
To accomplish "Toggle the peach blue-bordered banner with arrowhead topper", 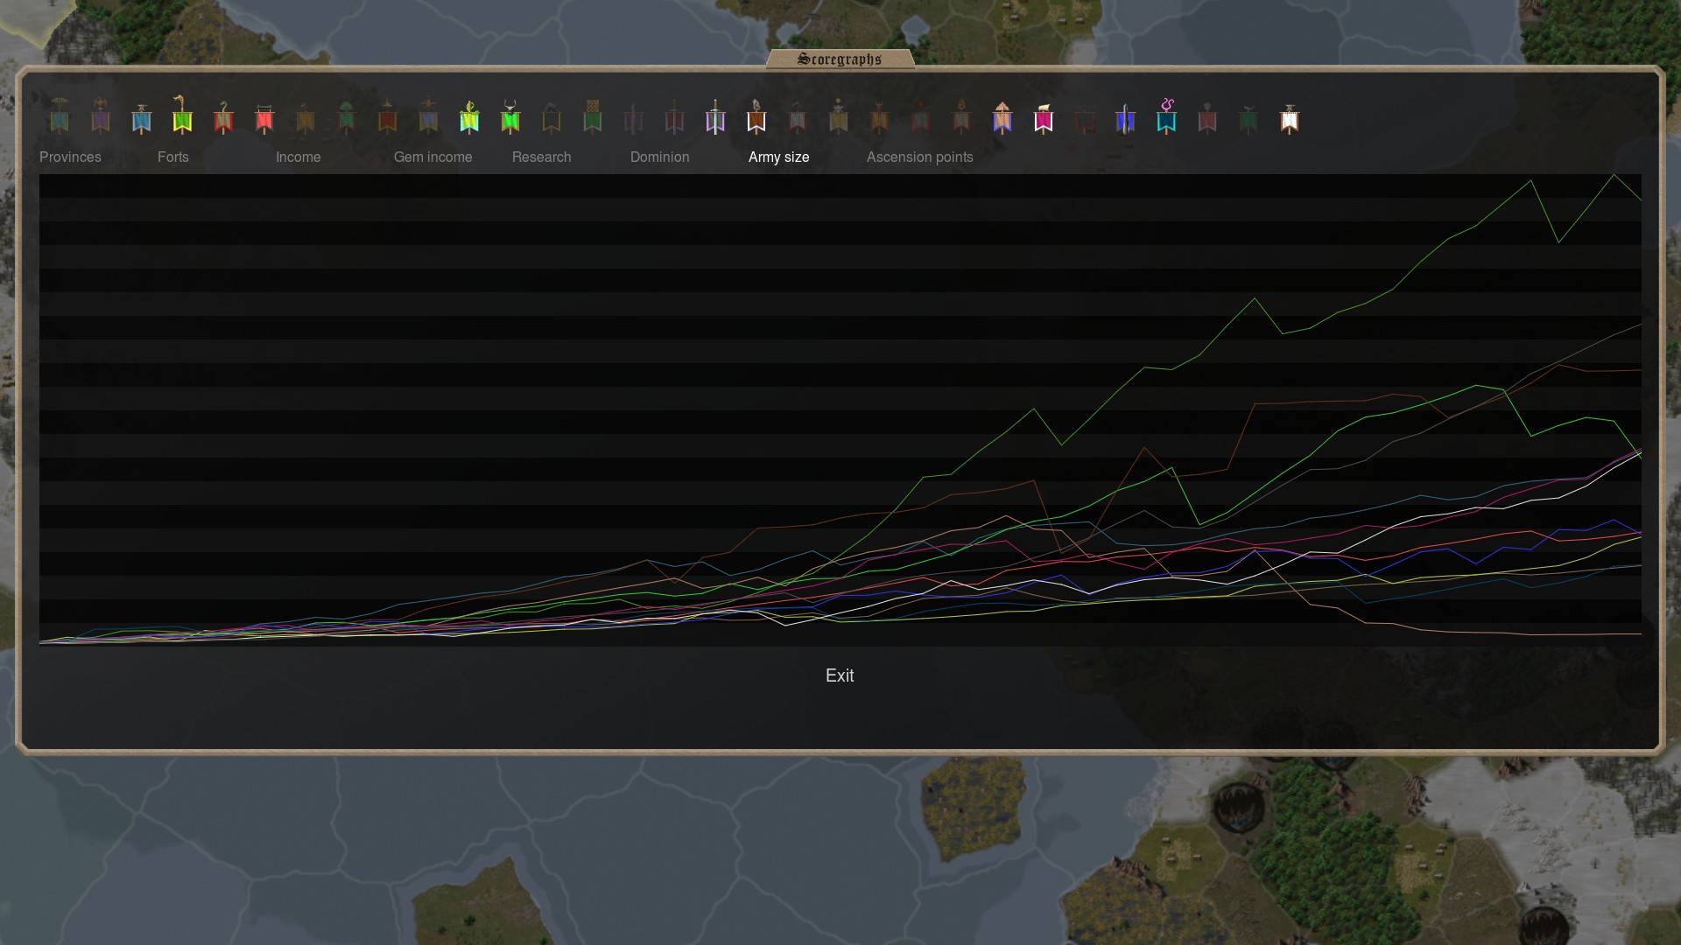I will point(1002,115).
